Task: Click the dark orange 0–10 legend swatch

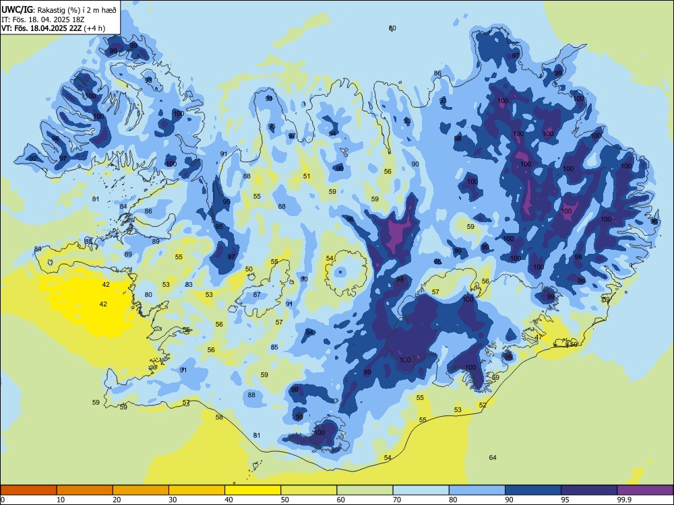Action: [x=29, y=490]
